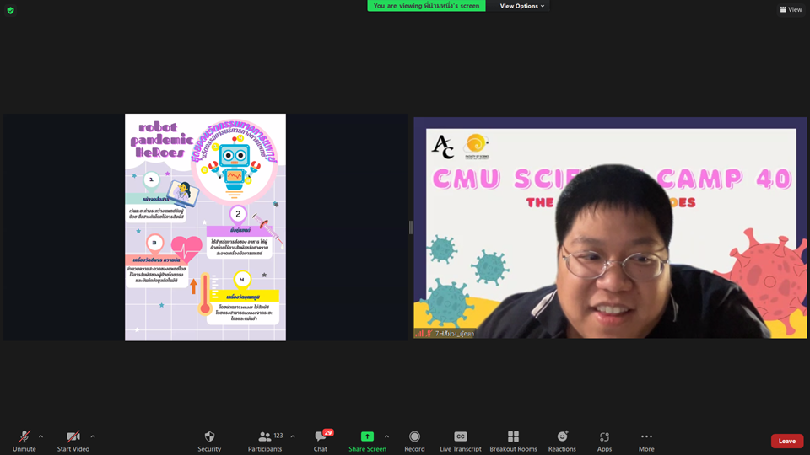Expand Share Screen options caret

[x=386, y=436]
